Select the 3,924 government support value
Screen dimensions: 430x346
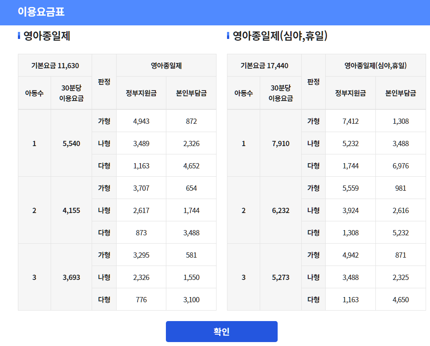(x=351, y=210)
